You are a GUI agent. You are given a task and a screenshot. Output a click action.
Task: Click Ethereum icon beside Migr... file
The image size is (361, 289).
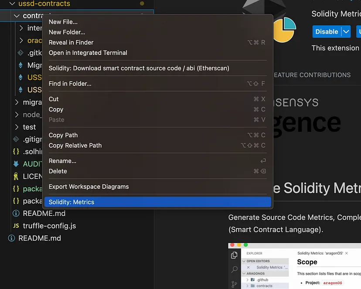coord(20,65)
